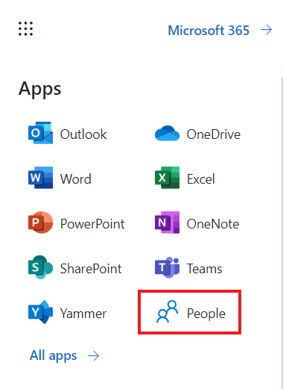Click the SharePoint label
283x389 pixels.
[91, 269]
